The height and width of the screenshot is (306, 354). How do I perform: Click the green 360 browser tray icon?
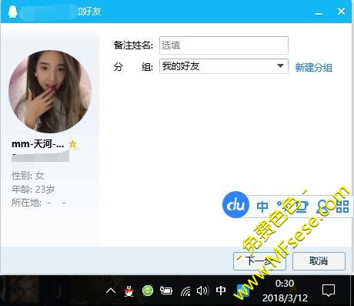click(x=148, y=291)
